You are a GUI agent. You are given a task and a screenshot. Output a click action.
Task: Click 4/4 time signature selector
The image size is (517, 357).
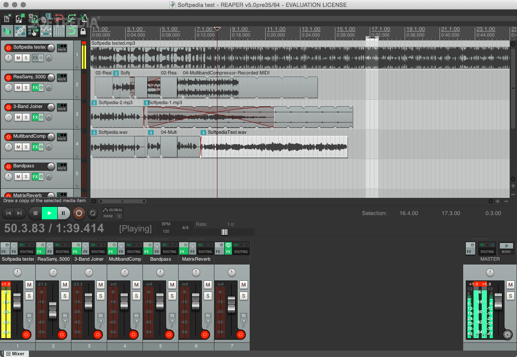pos(185,228)
